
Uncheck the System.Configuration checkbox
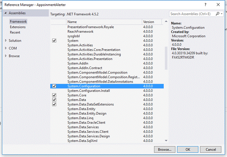point(54,86)
